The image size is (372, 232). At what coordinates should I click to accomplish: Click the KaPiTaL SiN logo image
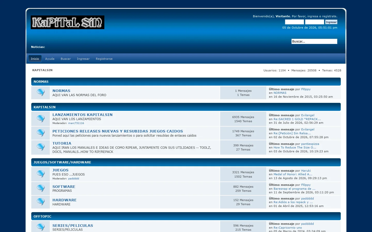[x=67, y=22]
